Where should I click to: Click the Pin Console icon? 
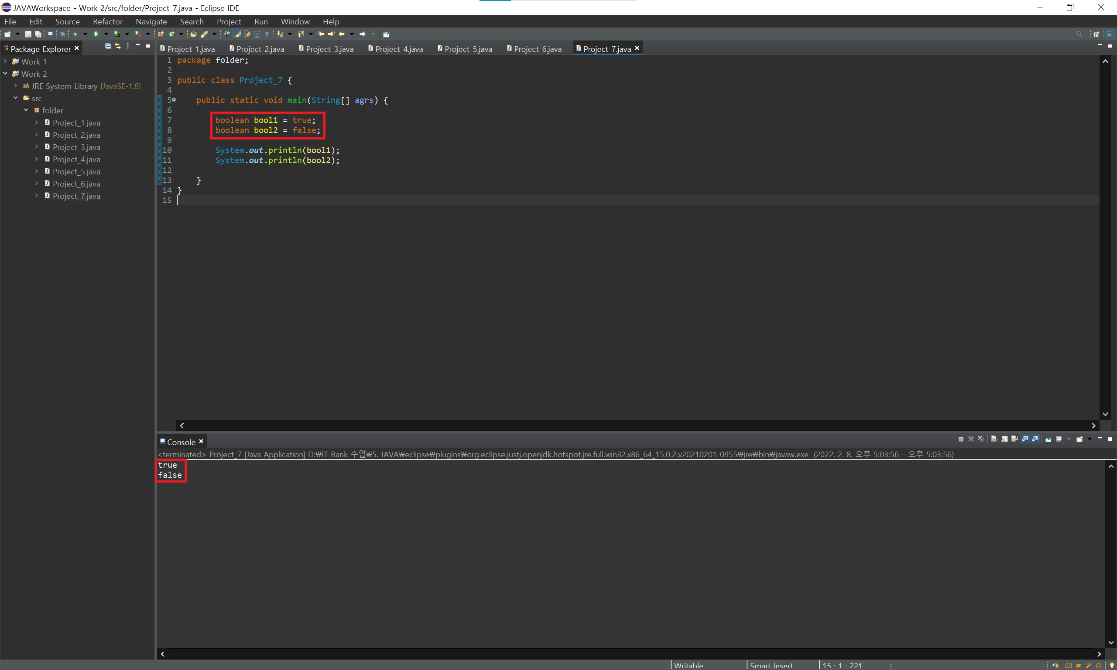point(1048,439)
